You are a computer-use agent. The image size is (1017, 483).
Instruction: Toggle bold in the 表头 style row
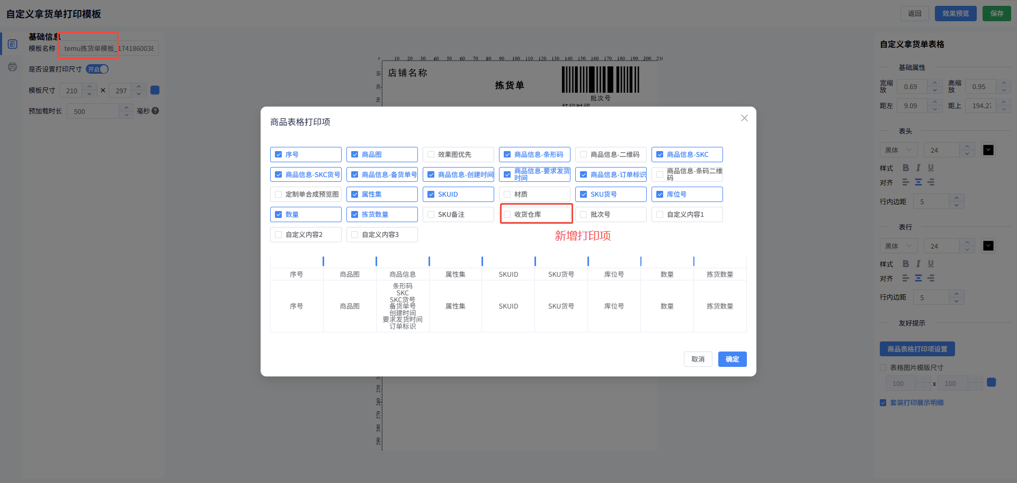[x=906, y=168]
